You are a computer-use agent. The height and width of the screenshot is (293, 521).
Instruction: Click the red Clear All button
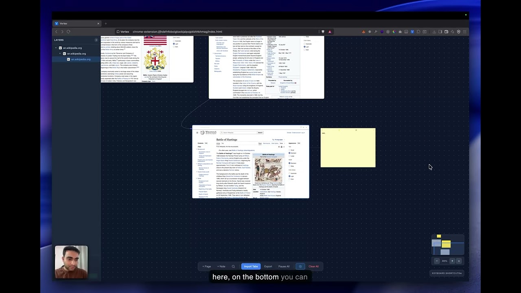coord(313,267)
